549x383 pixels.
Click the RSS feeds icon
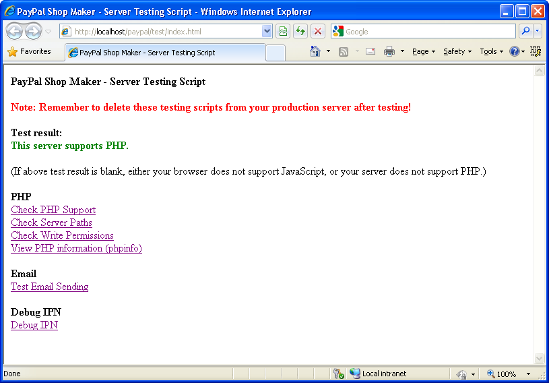[344, 52]
